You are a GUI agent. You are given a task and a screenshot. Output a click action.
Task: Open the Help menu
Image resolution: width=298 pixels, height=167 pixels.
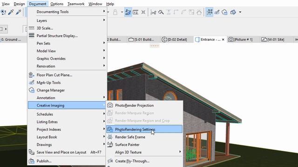pyautogui.click(x=110, y=4)
